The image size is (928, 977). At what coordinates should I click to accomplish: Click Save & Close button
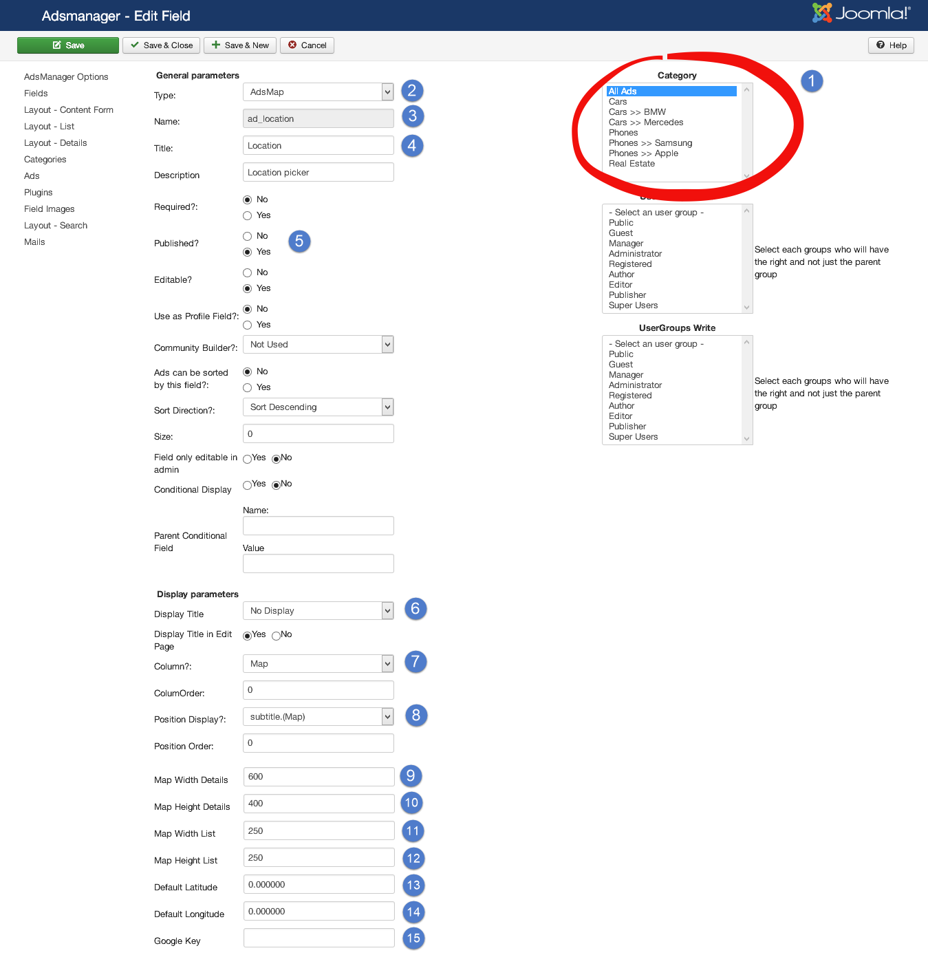coord(162,45)
